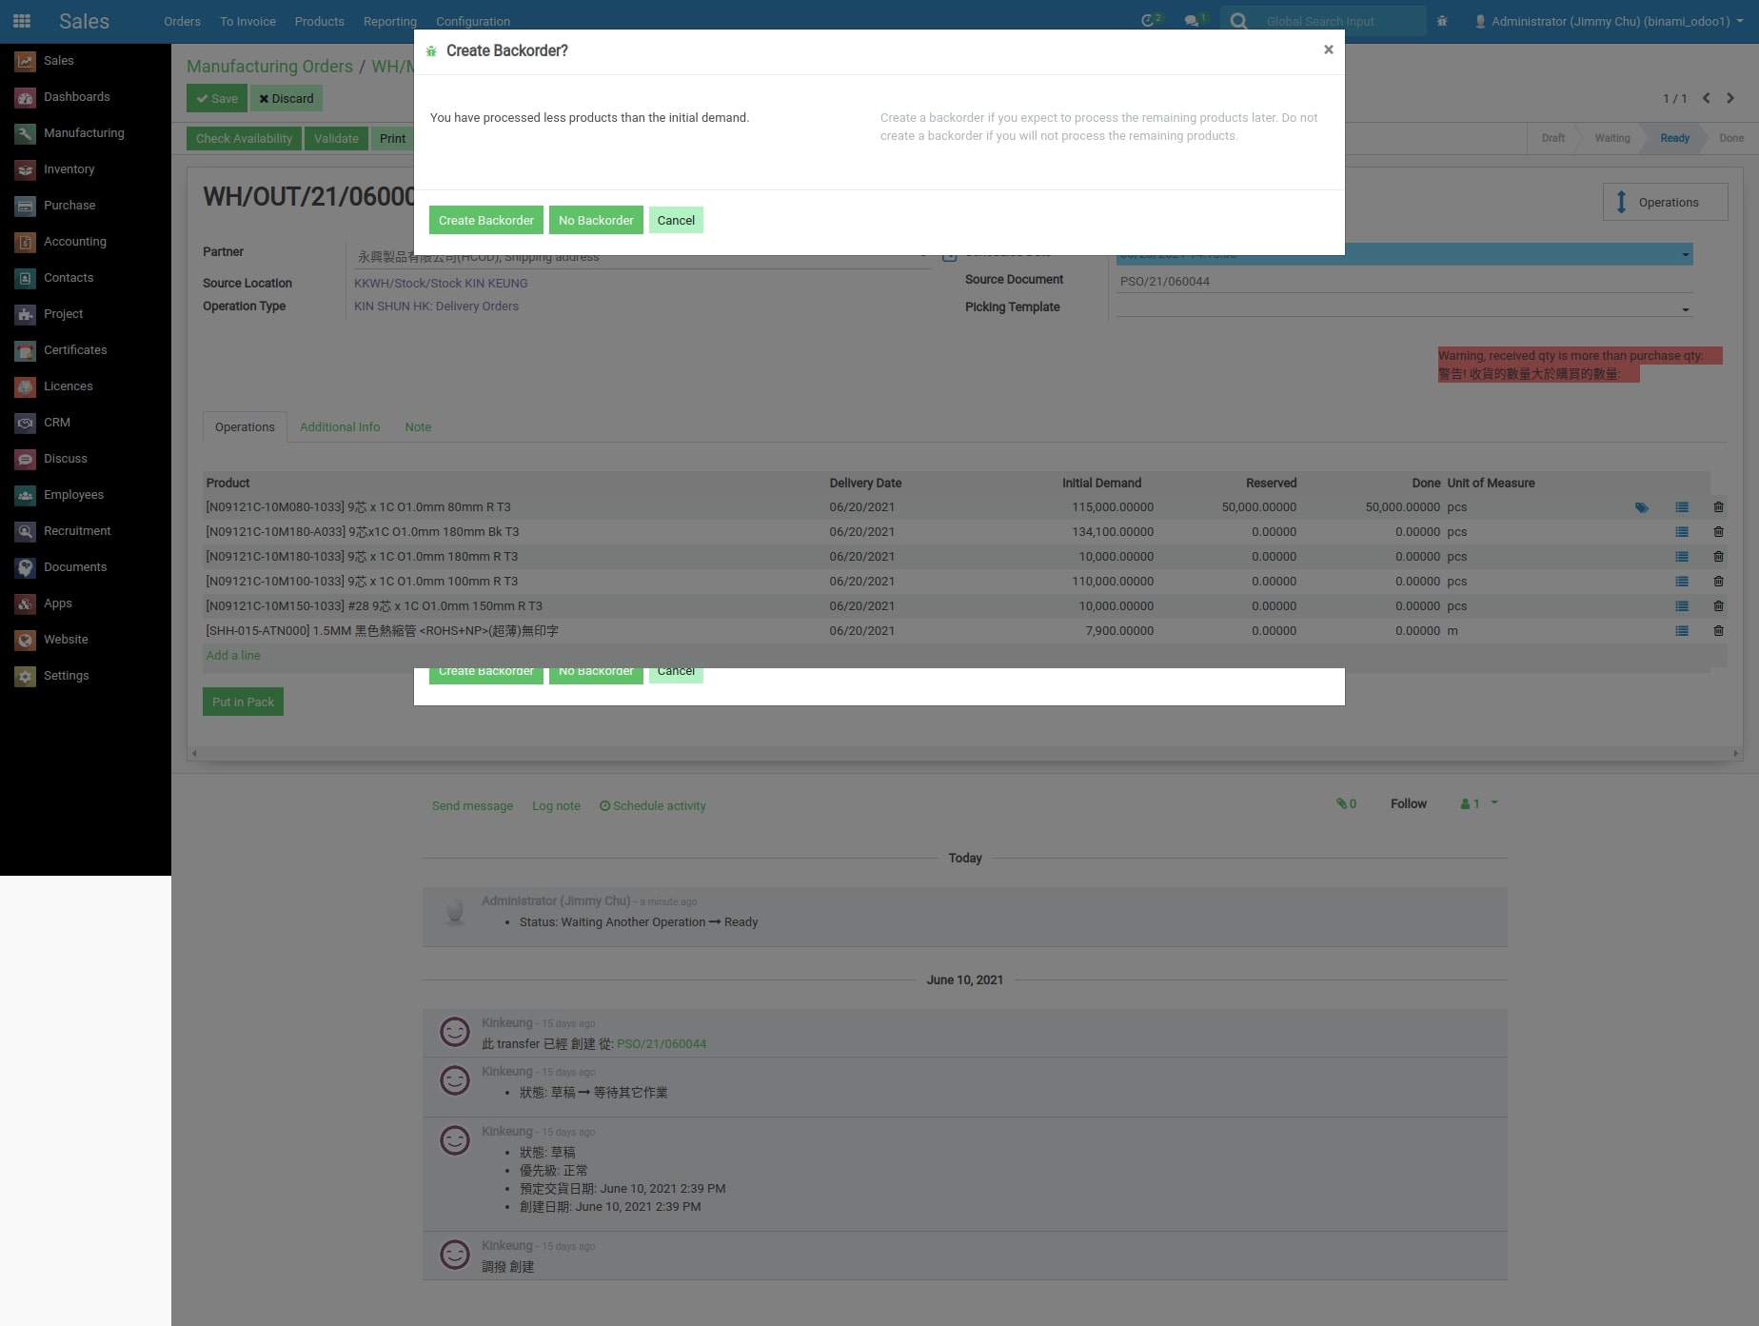Open KKWH/Stock/Stock KIN KEUNG source location link

pyautogui.click(x=441, y=284)
